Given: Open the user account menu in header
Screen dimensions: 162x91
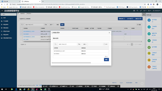Looking at the screenshot, I should (156, 11).
